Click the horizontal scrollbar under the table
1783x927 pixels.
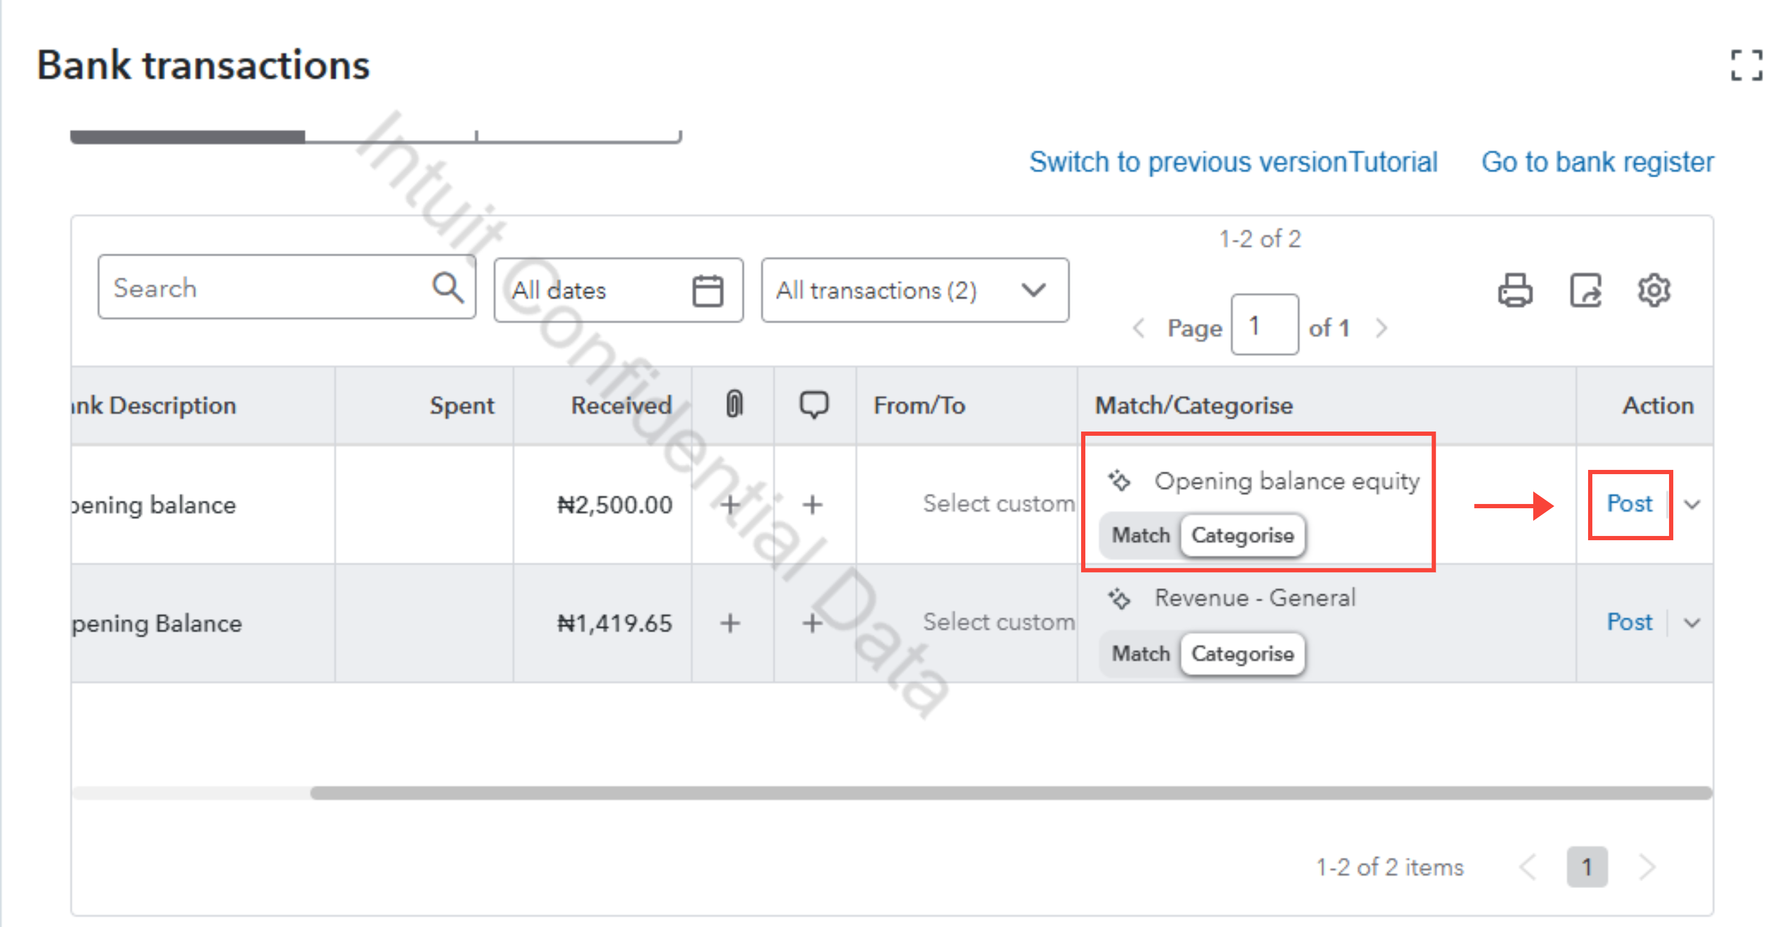[x=1011, y=793]
